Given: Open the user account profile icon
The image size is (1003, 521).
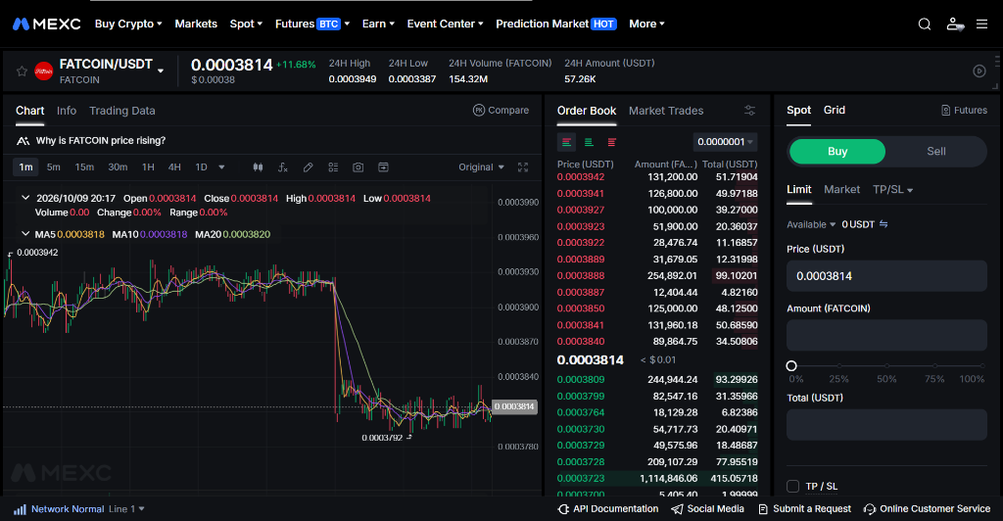Looking at the screenshot, I should click(954, 24).
